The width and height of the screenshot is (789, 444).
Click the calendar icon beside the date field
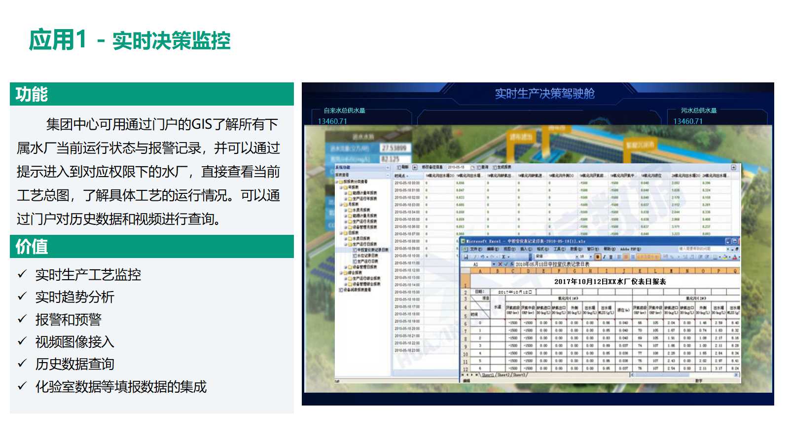(x=472, y=168)
